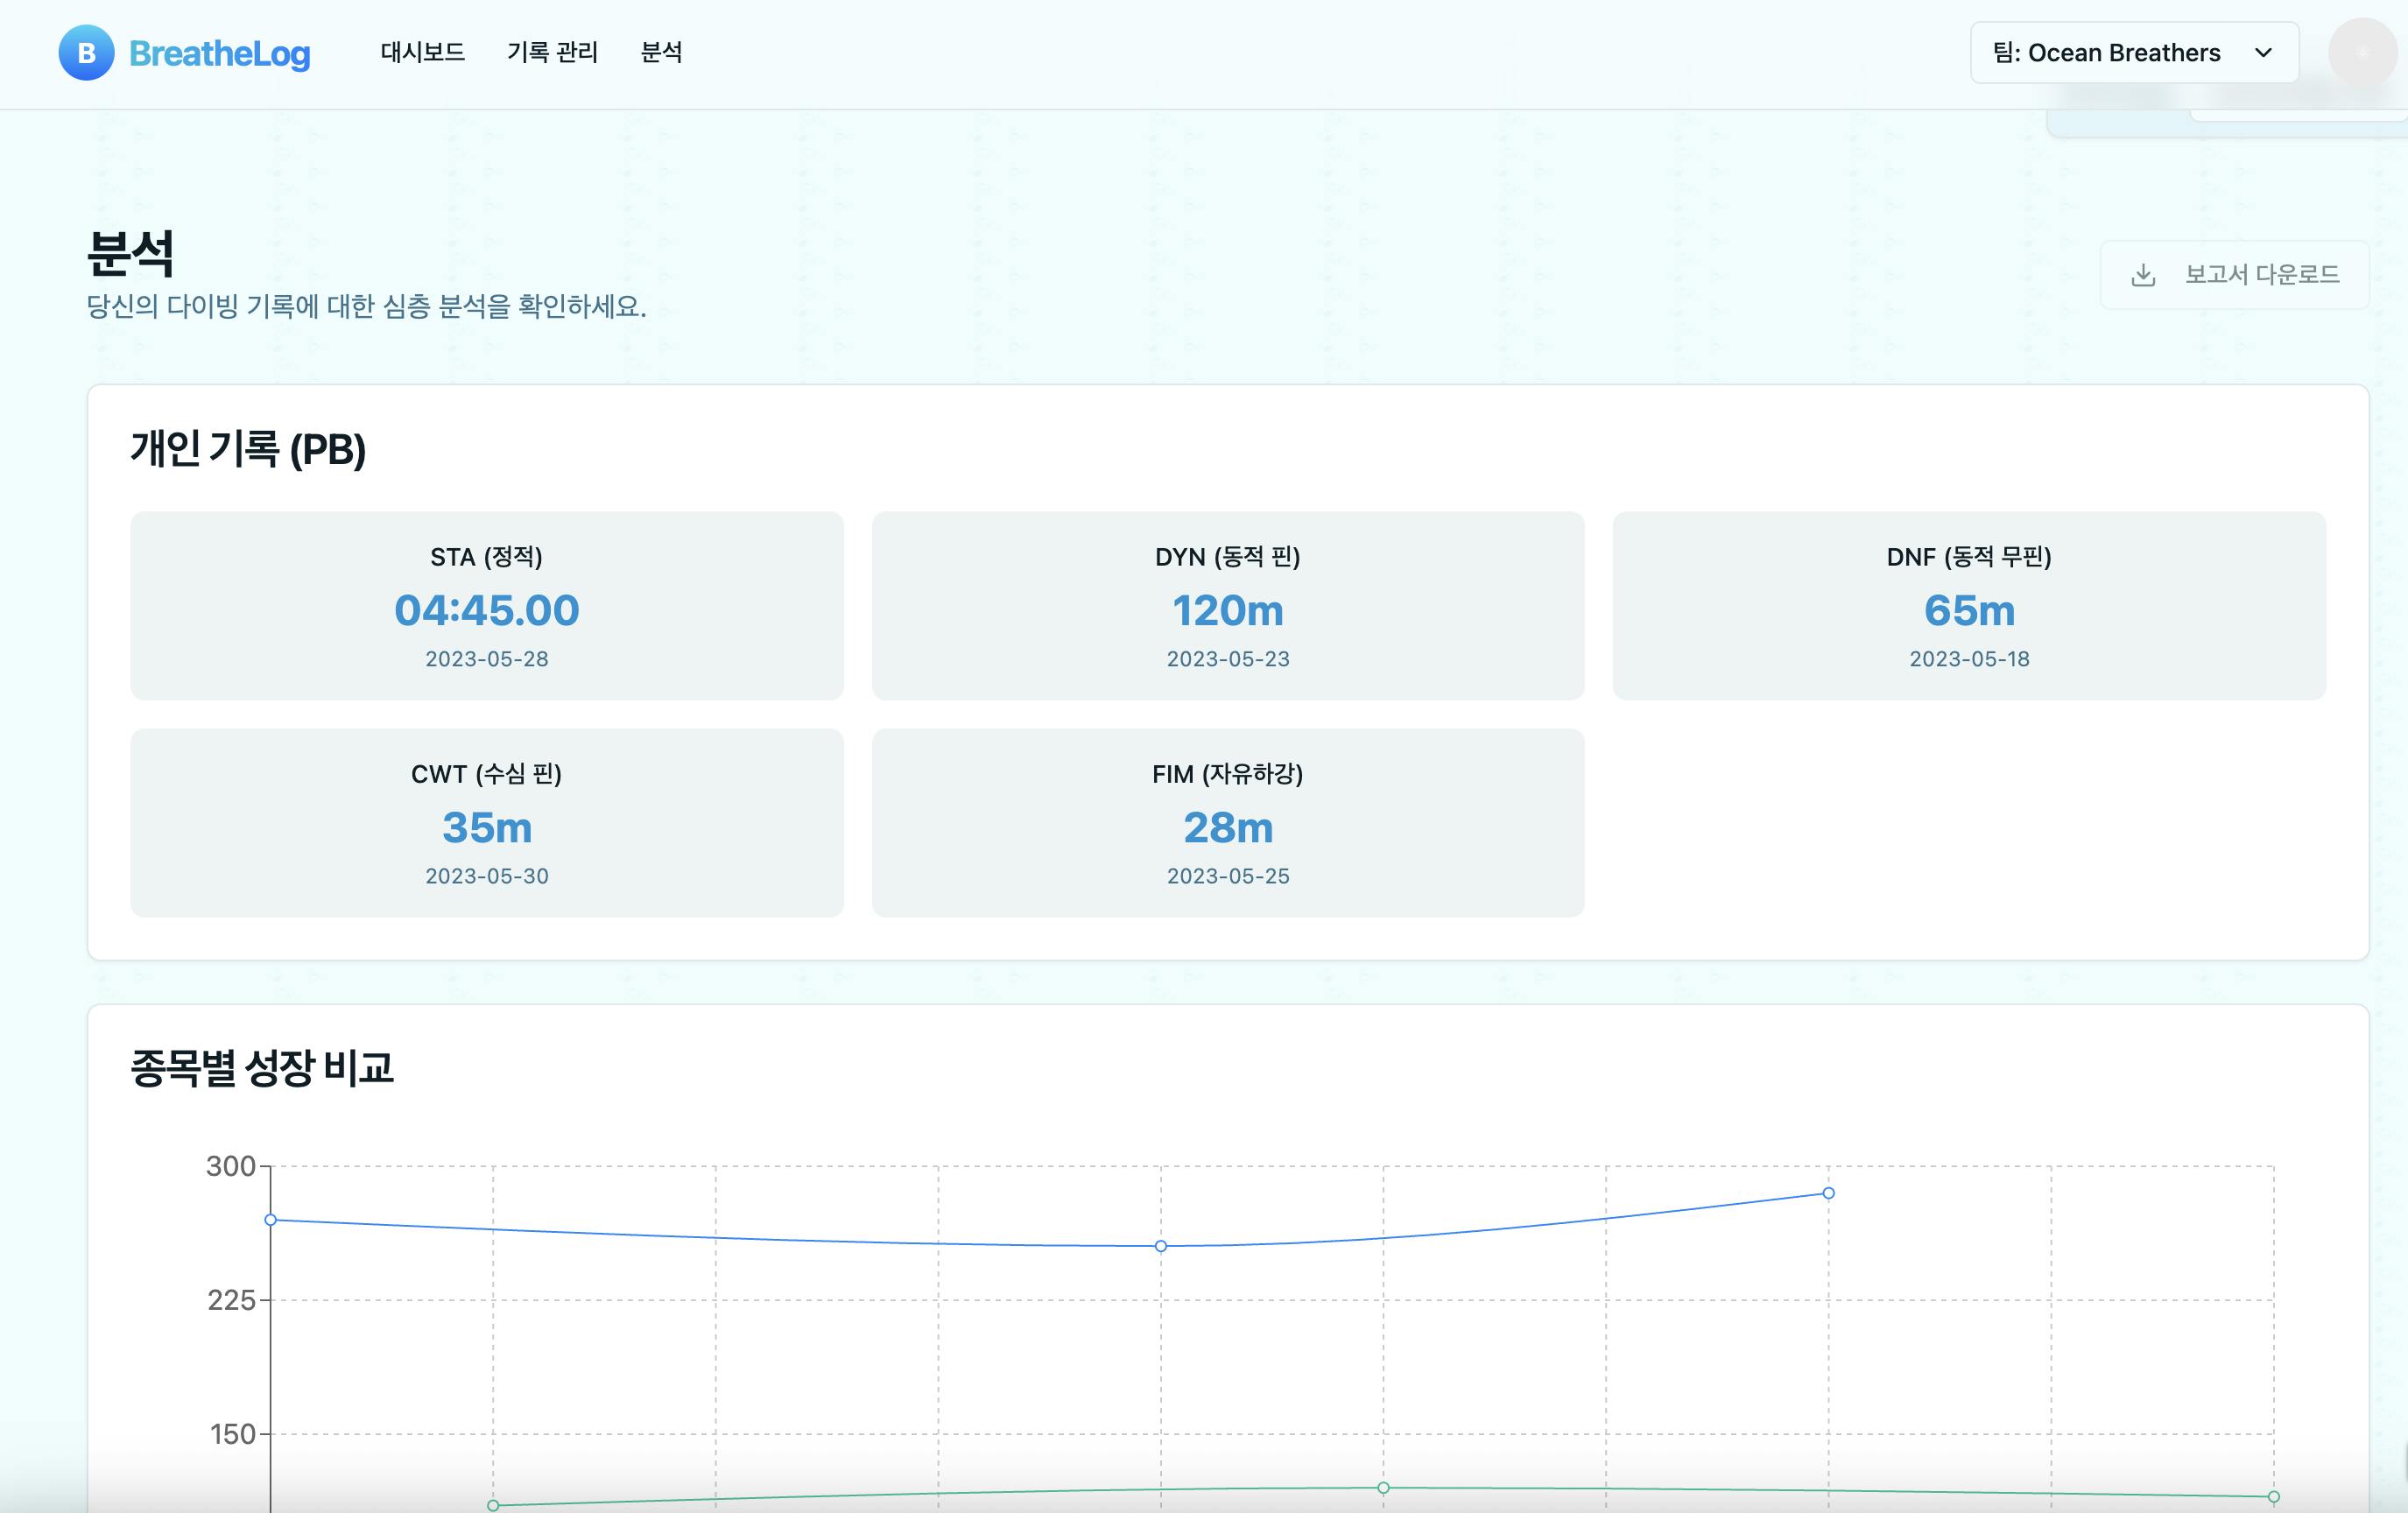Click the 04:45.00 STA value
The height and width of the screenshot is (1513, 2408).
coord(487,610)
